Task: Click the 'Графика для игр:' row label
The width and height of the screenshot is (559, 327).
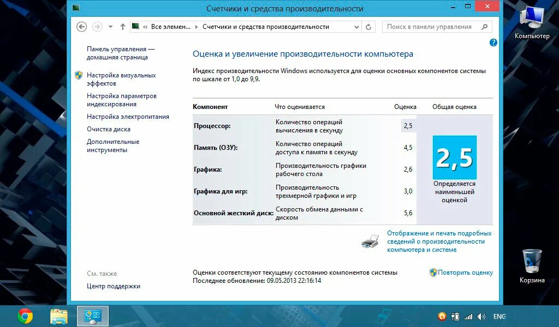Action: click(x=221, y=191)
